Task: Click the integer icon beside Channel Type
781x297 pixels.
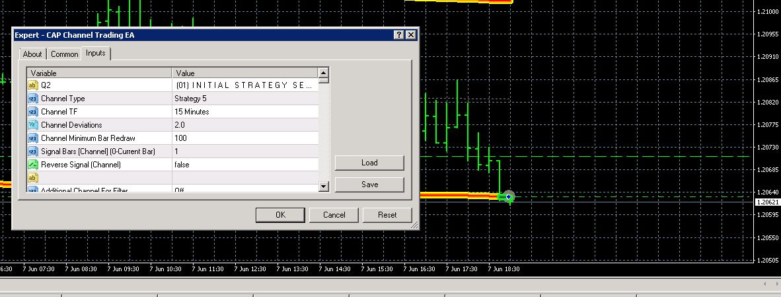Action: point(33,99)
